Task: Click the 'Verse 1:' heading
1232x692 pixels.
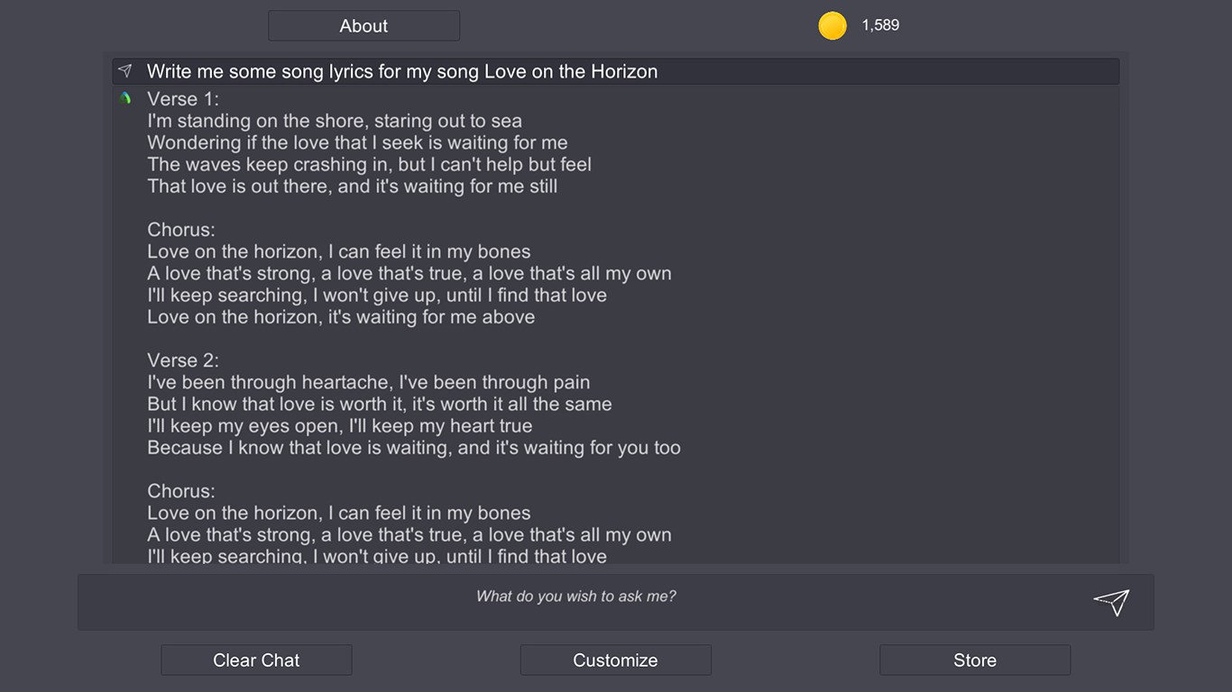Action: point(183,99)
